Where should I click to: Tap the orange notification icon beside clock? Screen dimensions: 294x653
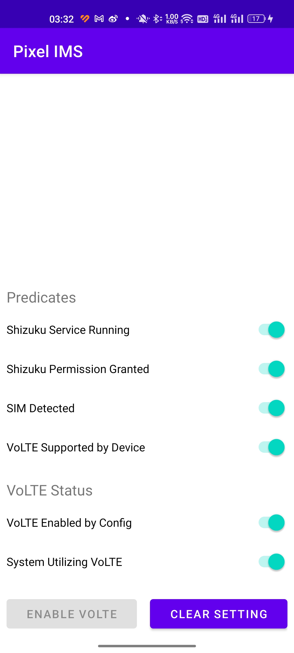[x=85, y=19]
